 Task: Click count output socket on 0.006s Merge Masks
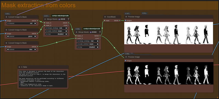coord(100,38)
